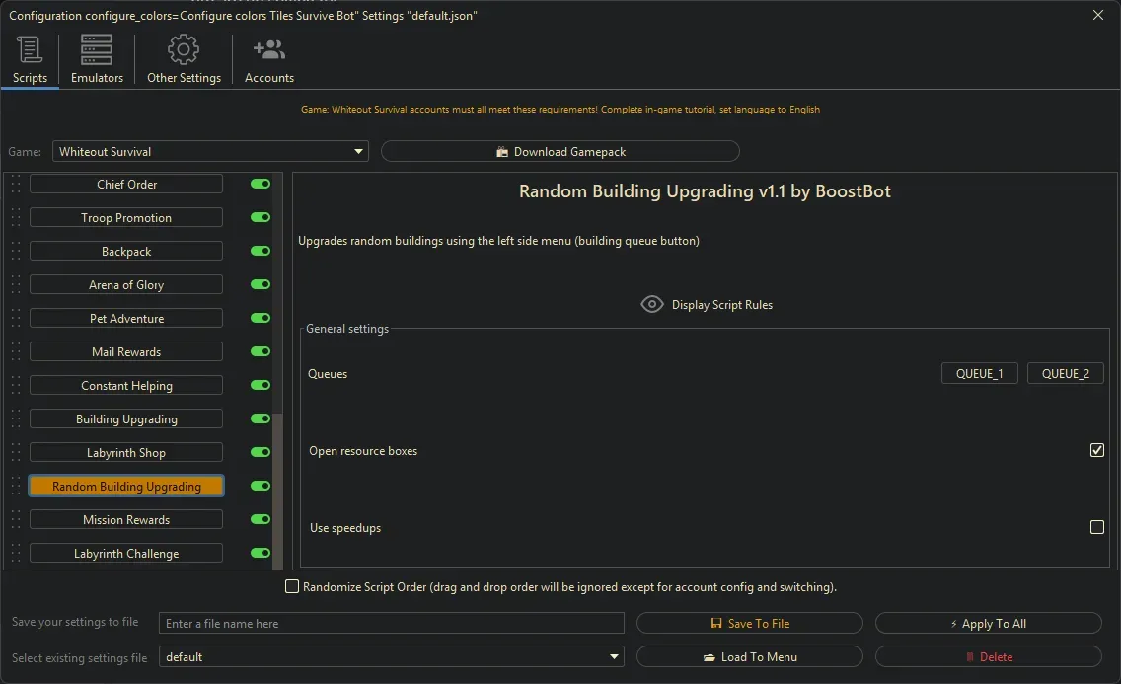Uncheck the Open resource boxes checkbox
Image resolution: width=1121 pixels, height=684 pixels.
(x=1096, y=451)
